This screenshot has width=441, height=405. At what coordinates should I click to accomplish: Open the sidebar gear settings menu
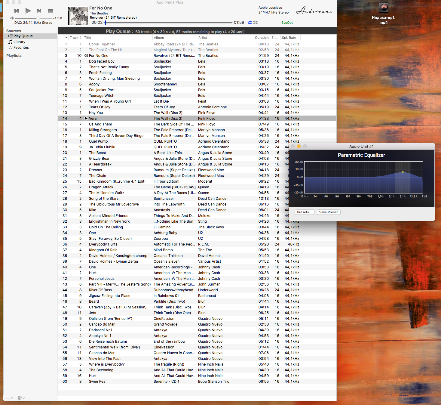21,398
